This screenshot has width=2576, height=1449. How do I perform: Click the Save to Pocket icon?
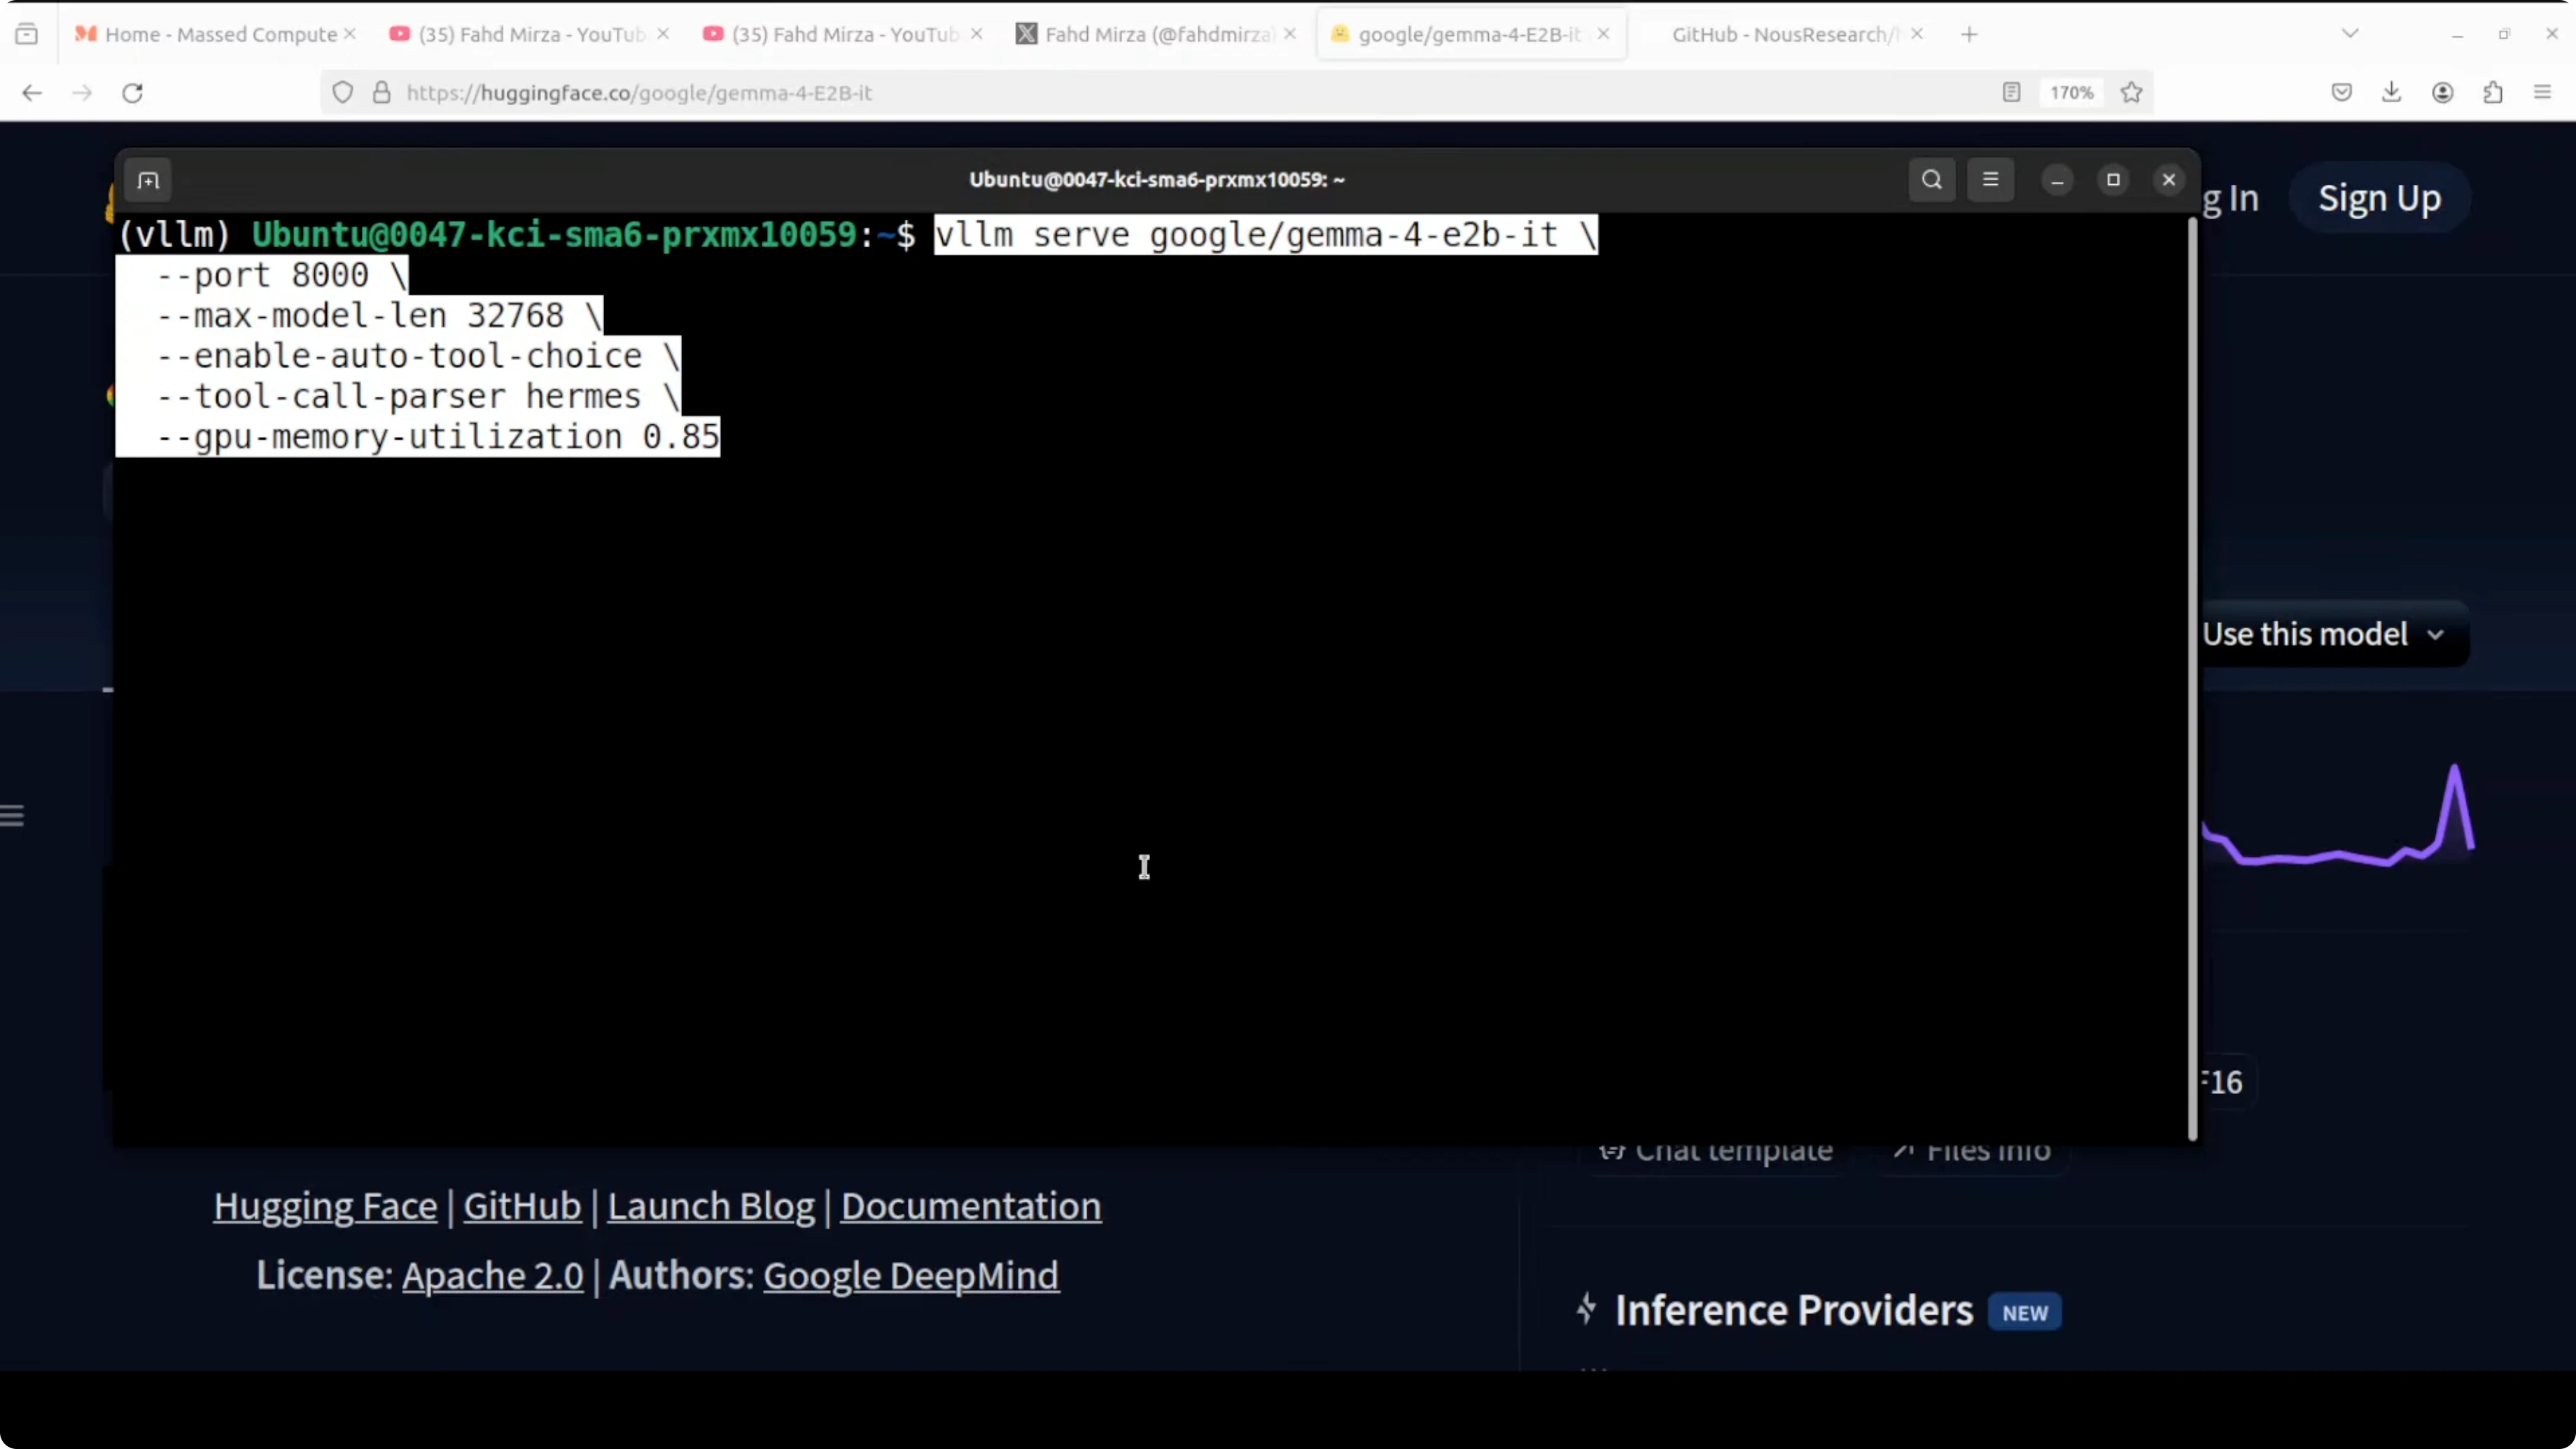click(2341, 93)
